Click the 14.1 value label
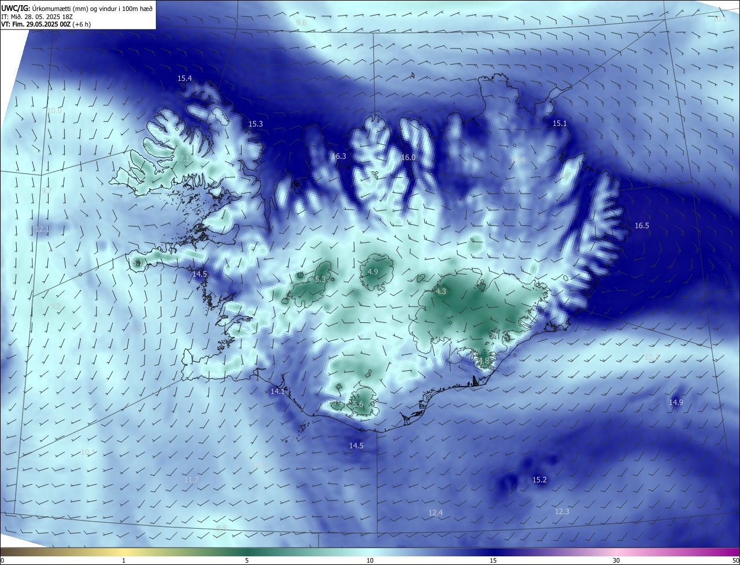The width and height of the screenshot is (740, 565). [277, 391]
